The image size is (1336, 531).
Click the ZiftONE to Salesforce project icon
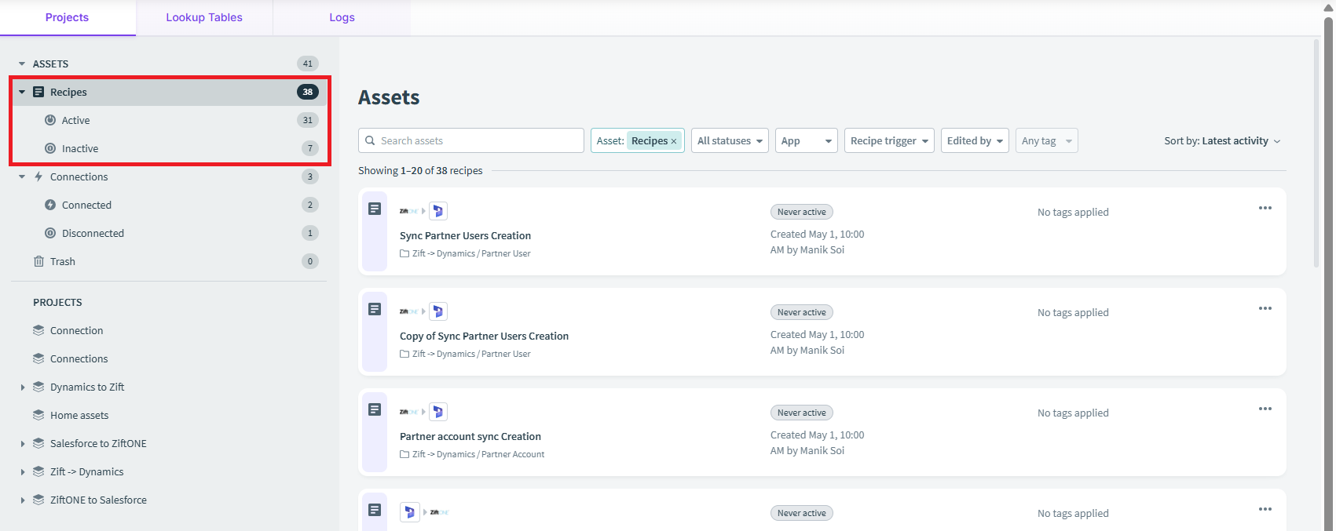click(38, 500)
